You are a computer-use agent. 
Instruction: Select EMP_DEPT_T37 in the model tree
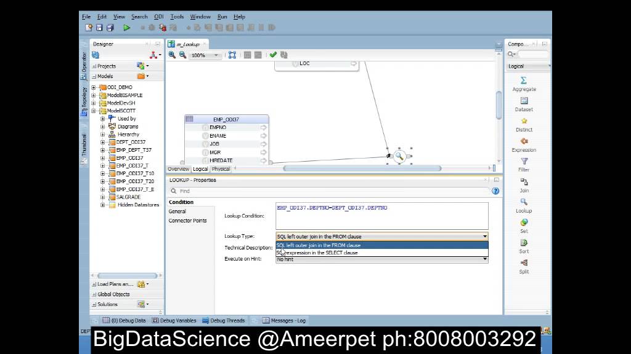(x=134, y=150)
